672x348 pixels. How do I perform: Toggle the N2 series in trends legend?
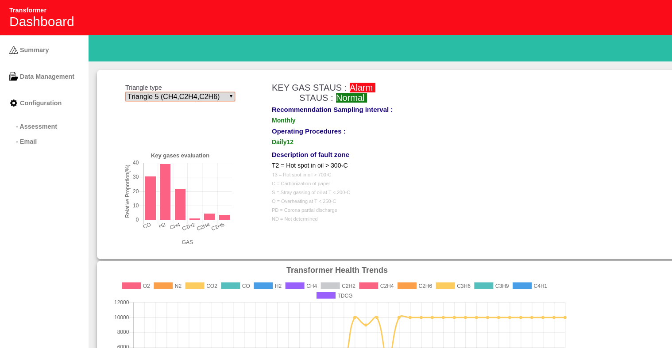point(168,286)
